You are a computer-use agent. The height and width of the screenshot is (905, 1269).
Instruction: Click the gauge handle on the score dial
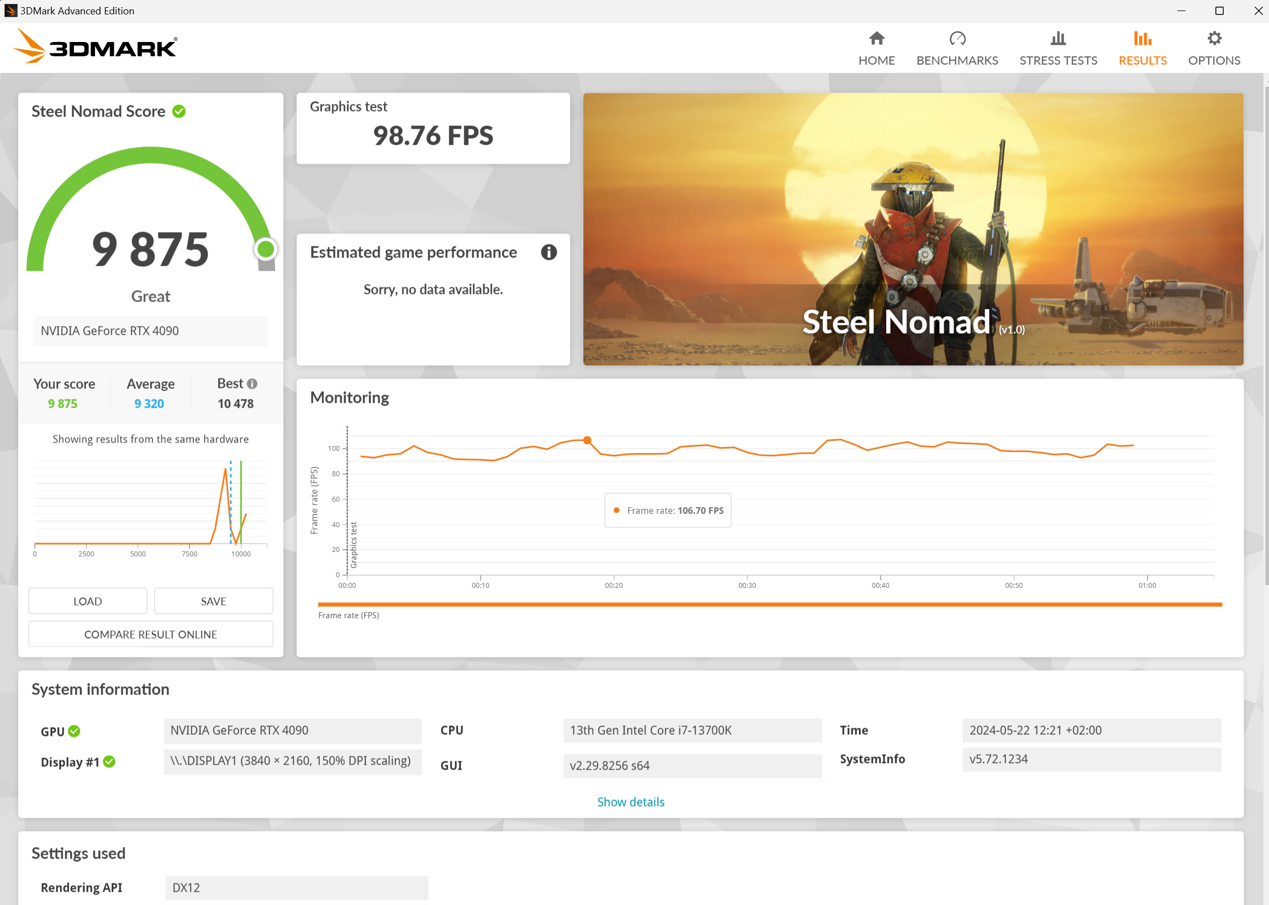[x=266, y=250]
